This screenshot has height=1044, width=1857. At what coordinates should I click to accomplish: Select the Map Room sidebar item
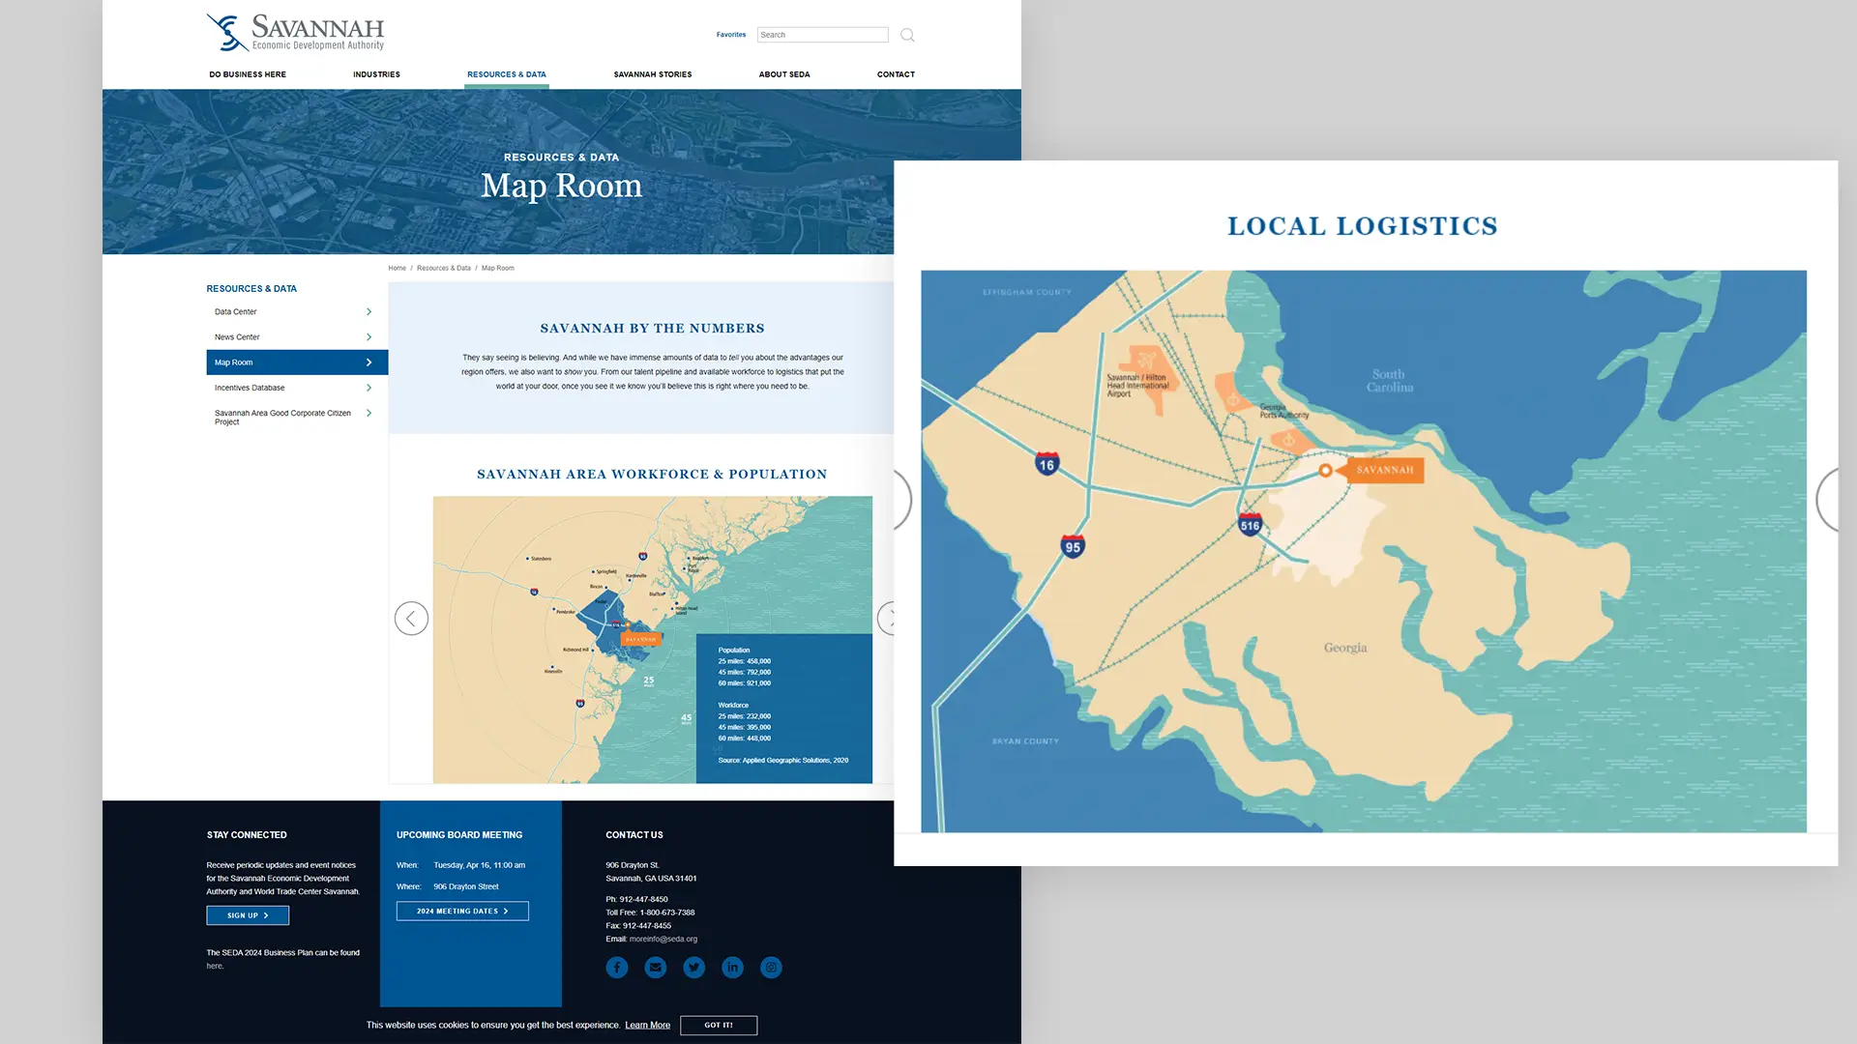point(297,362)
